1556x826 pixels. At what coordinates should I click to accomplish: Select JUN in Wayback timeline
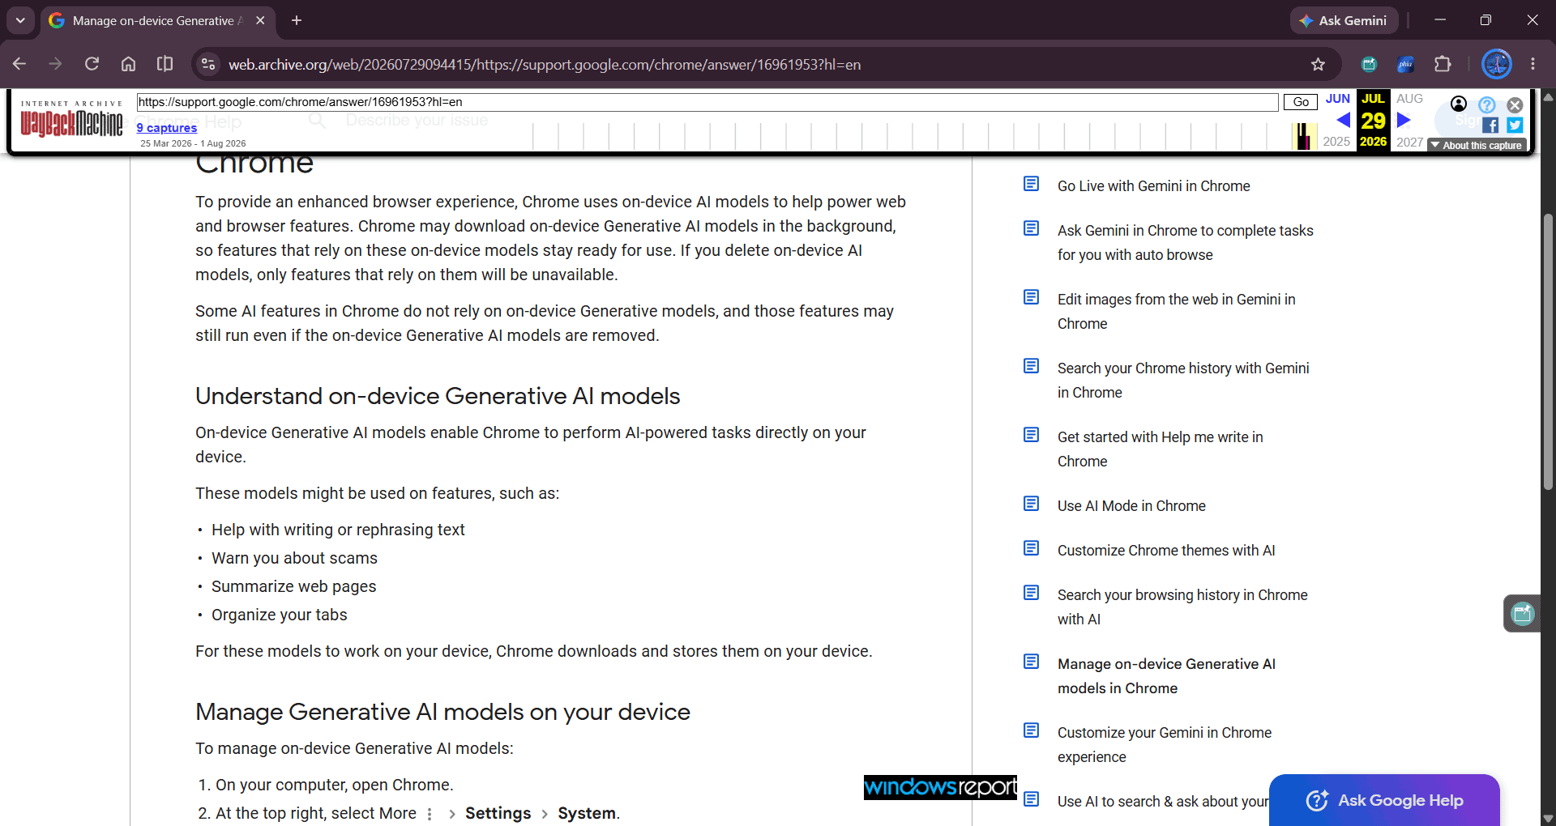click(x=1338, y=99)
